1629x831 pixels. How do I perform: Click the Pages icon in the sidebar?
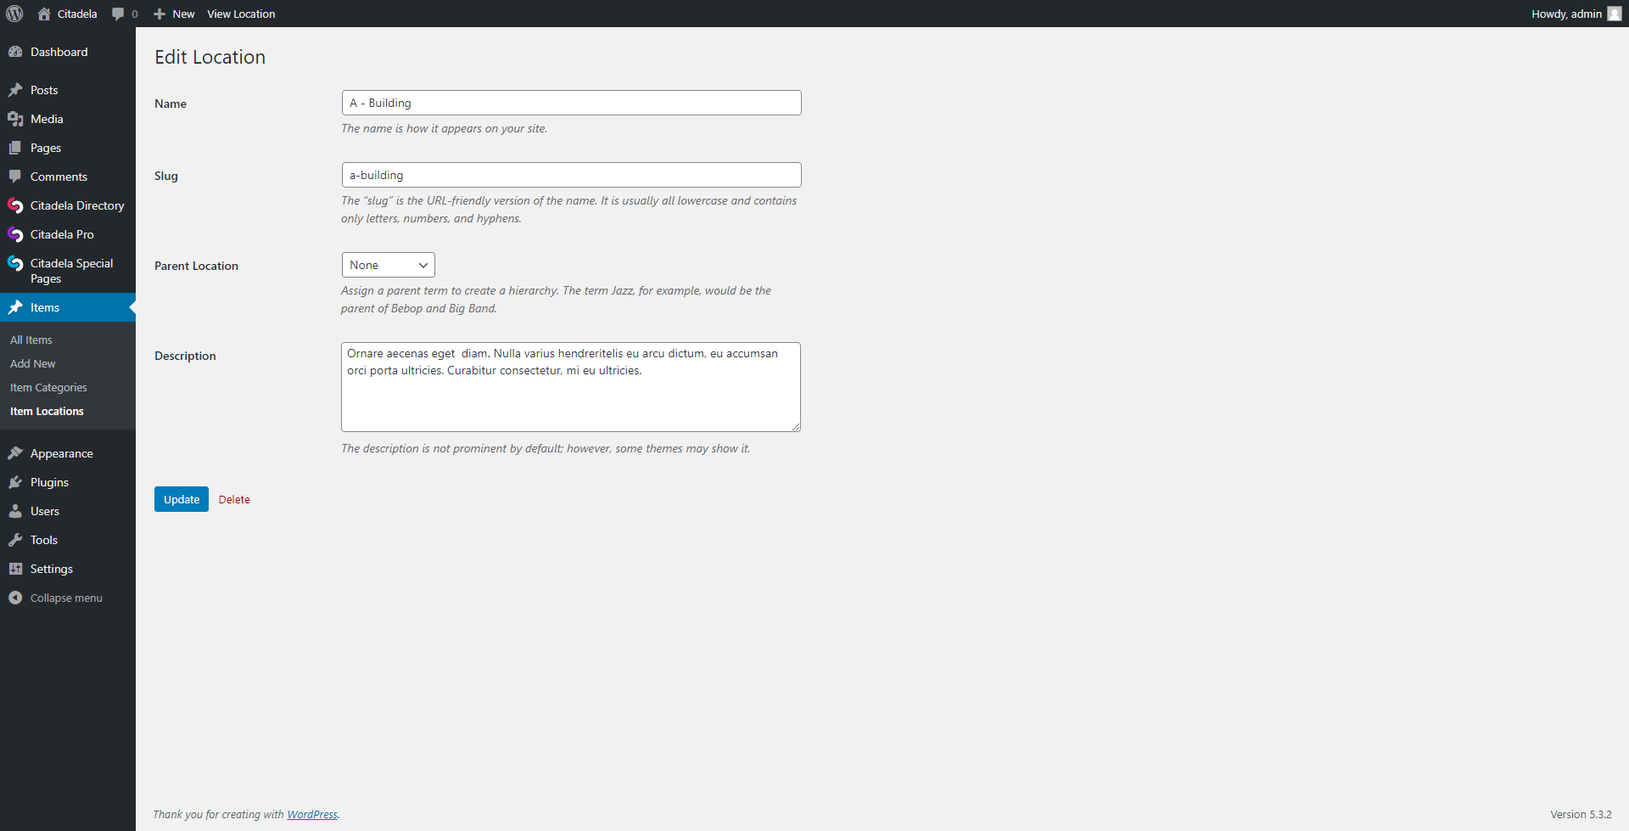[x=15, y=148]
